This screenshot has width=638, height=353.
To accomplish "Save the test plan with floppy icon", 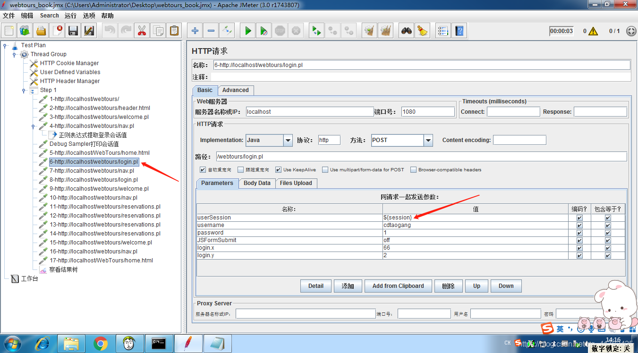I will point(73,31).
